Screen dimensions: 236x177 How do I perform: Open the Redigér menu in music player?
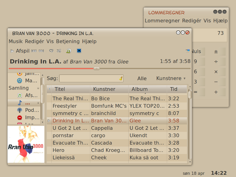(35, 41)
